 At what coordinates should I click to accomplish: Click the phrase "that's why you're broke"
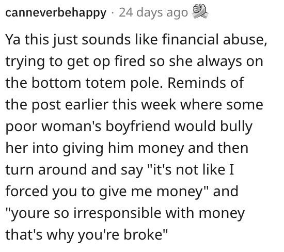coord(86,235)
